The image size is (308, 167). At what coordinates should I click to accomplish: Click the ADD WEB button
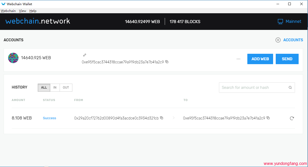[260, 59]
